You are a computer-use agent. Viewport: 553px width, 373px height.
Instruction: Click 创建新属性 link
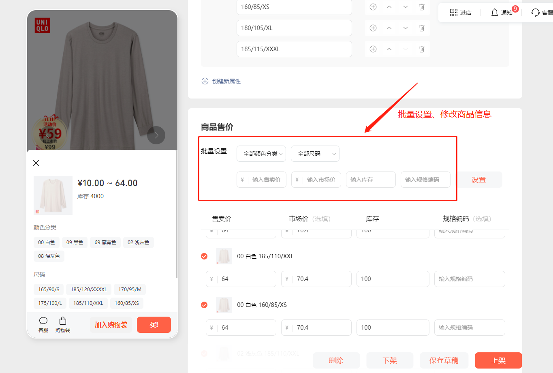(221, 81)
